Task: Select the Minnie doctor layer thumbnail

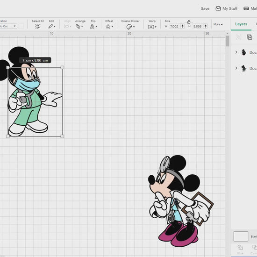Action: tap(244, 52)
